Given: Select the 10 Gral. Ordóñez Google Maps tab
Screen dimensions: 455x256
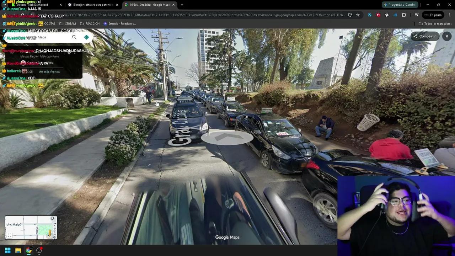Looking at the screenshot, I should [149, 5].
